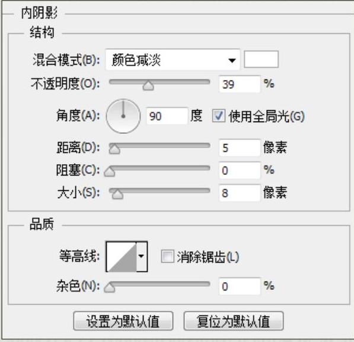Click the 大小 size slider handle
The image size is (354, 342).
click(117, 194)
